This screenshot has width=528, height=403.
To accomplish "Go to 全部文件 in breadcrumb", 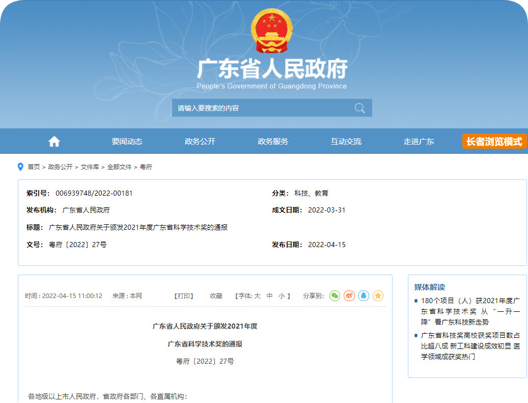I will point(119,167).
